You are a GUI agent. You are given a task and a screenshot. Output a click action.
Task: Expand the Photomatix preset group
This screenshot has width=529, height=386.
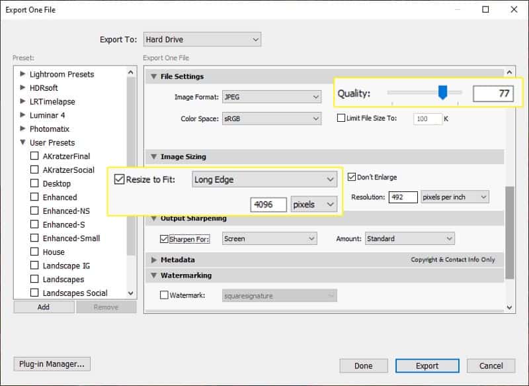click(x=22, y=128)
